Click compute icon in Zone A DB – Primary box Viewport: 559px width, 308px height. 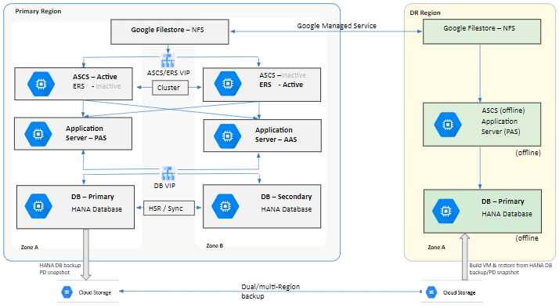(x=38, y=206)
